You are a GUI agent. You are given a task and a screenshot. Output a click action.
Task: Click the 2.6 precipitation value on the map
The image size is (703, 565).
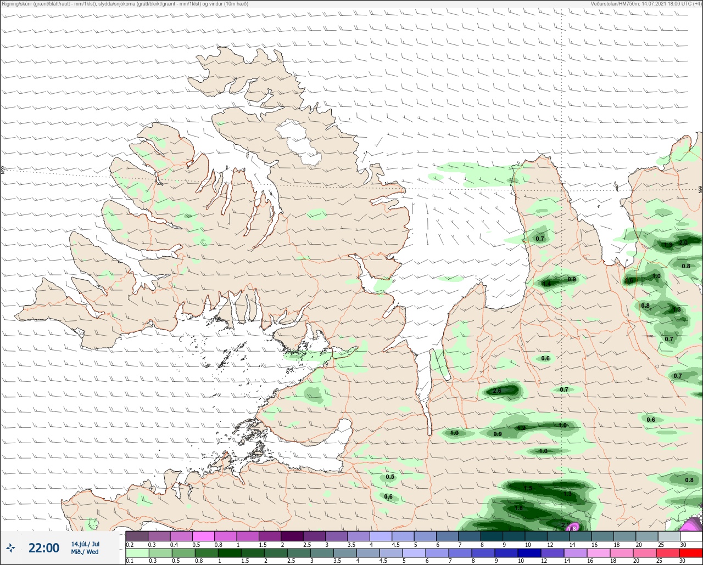coord(497,391)
